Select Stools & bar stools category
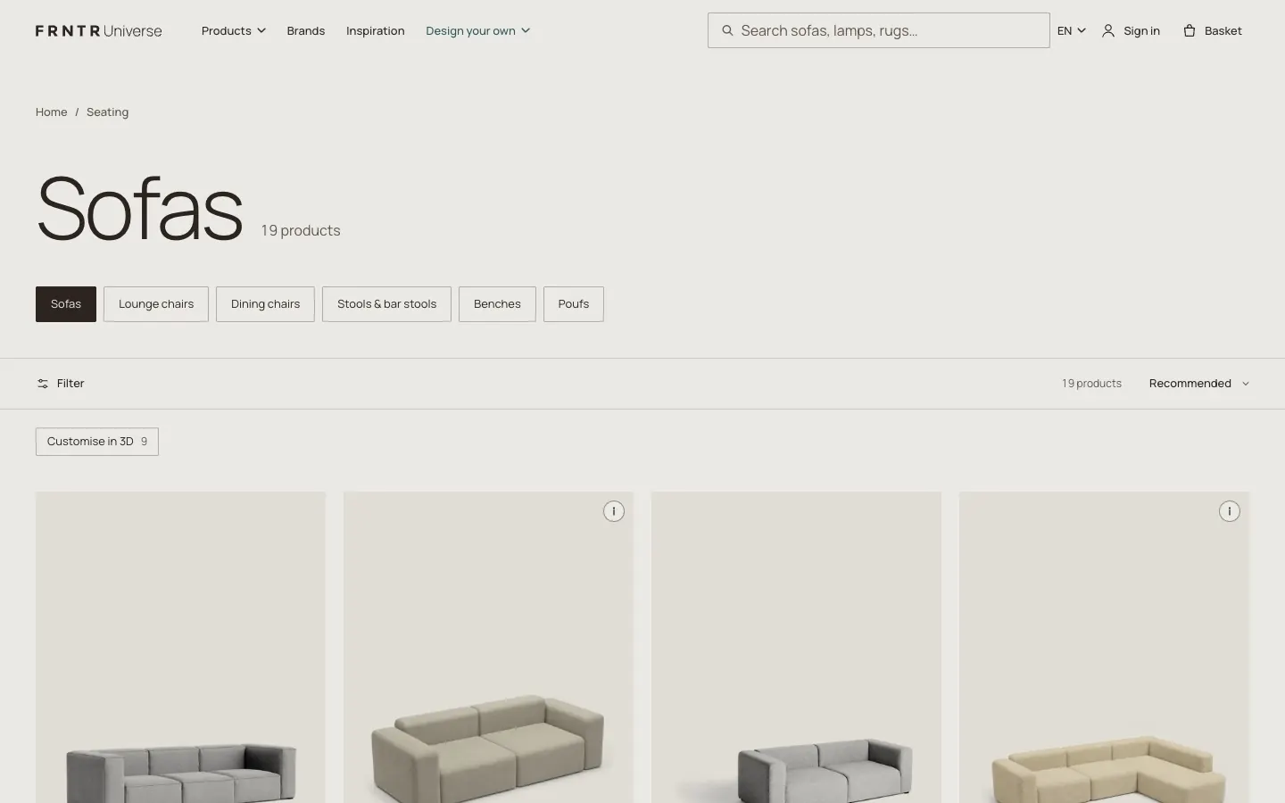 point(386,304)
